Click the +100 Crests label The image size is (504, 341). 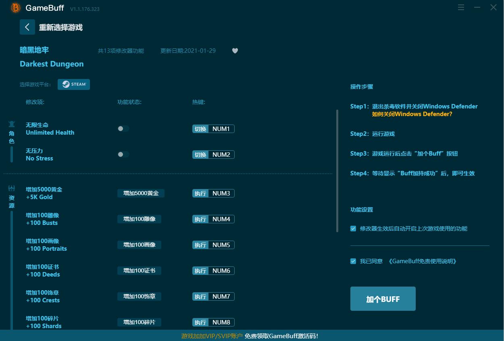click(43, 300)
